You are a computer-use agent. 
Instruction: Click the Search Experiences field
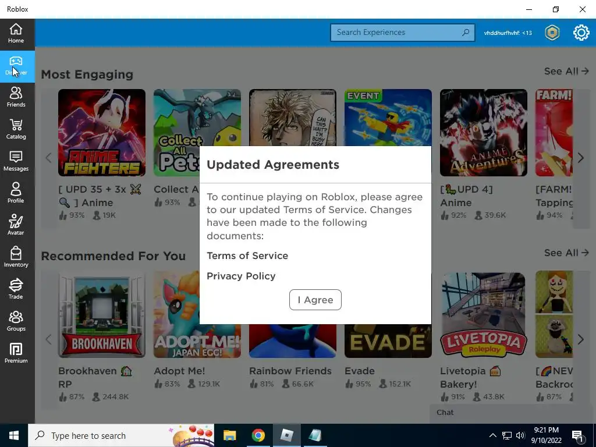point(403,33)
